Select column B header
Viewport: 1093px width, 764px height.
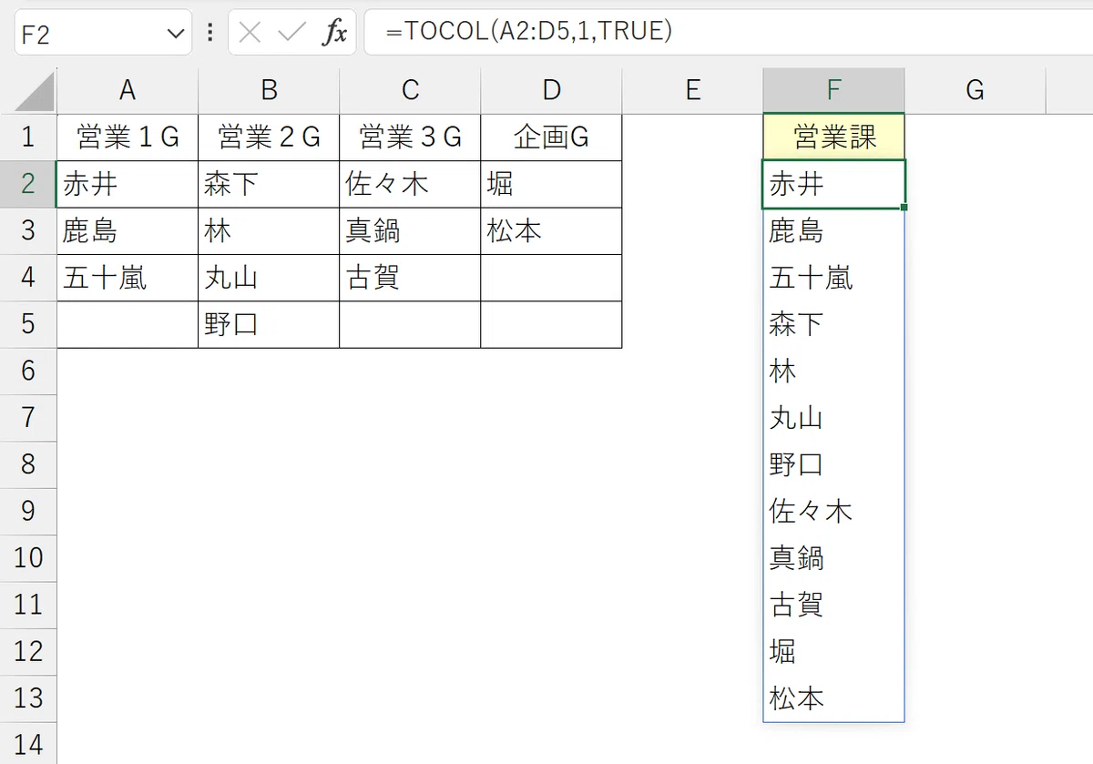point(269,90)
